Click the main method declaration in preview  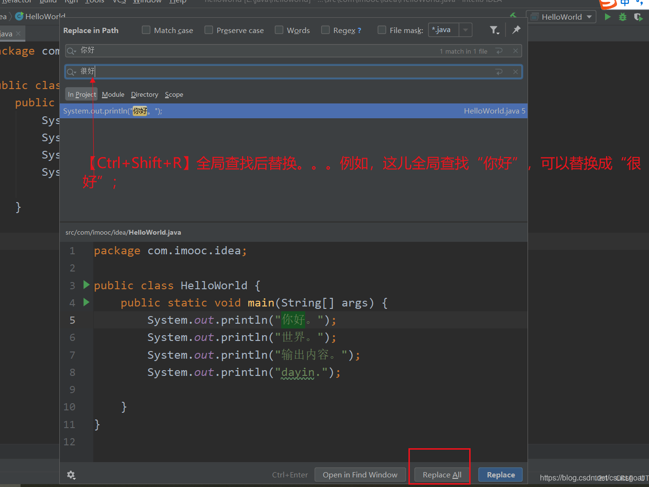point(254,303)
